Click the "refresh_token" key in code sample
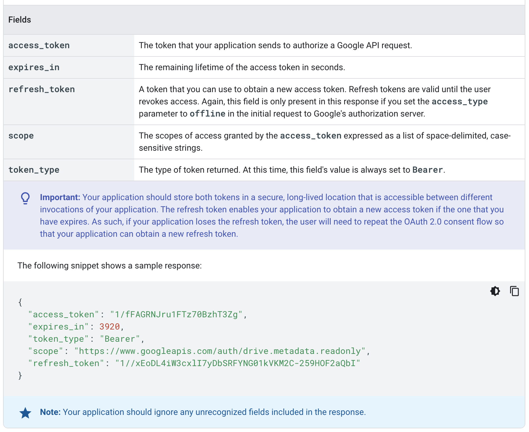 click(x=66, y=363)
